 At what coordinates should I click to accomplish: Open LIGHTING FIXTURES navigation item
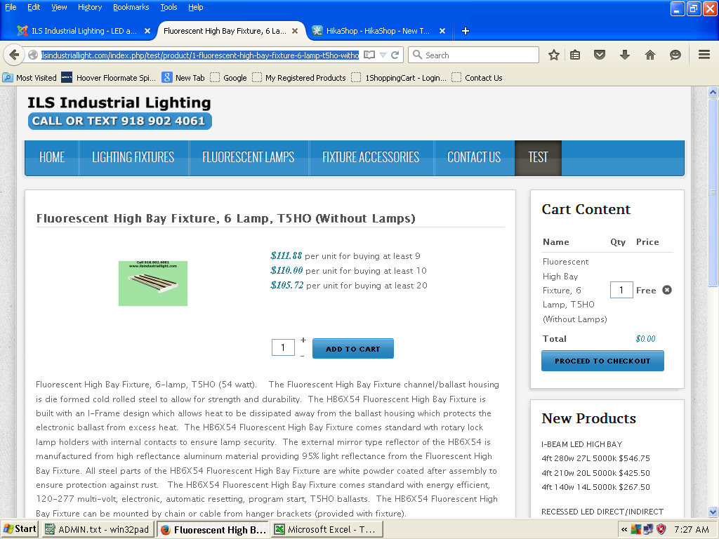(133, 158)
